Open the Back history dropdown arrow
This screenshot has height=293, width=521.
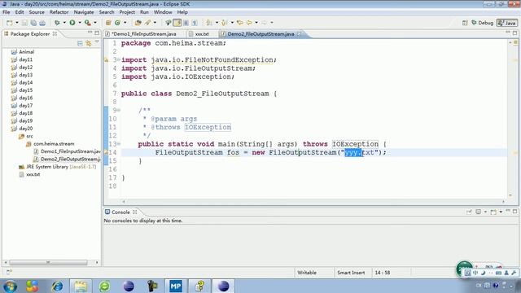point(256,23)
